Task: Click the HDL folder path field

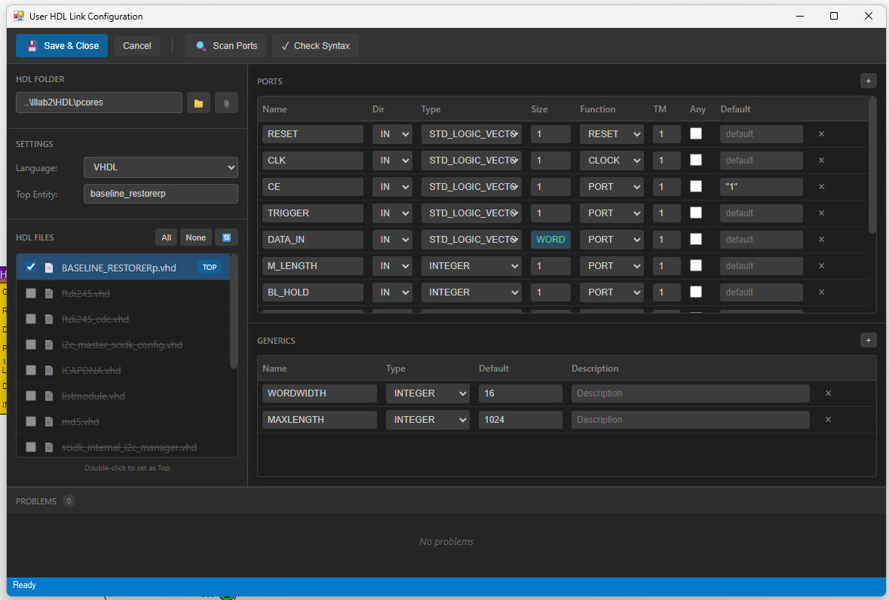Action: (100, 103)
